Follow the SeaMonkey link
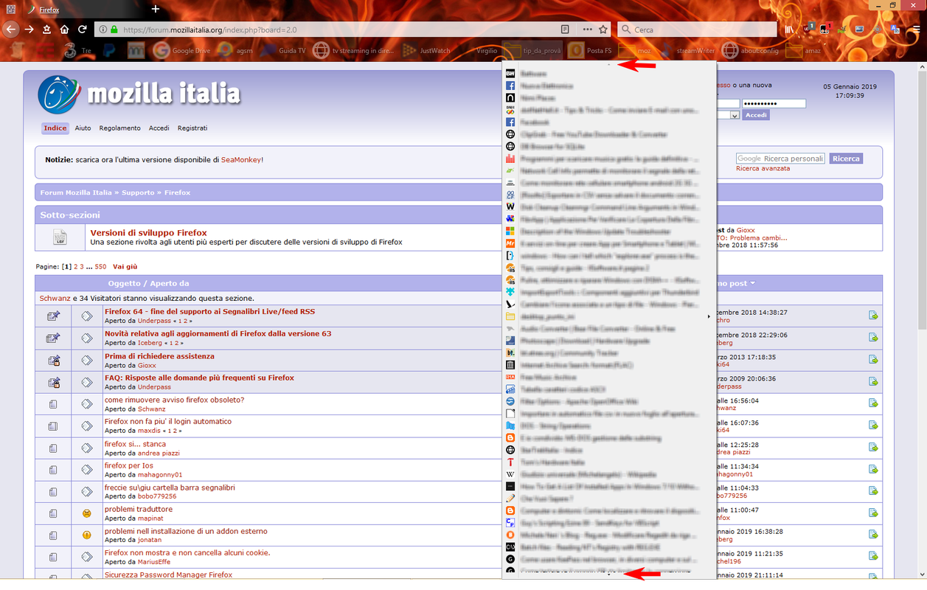The width and height of the screenshot is (927, 590). point(240,159)
